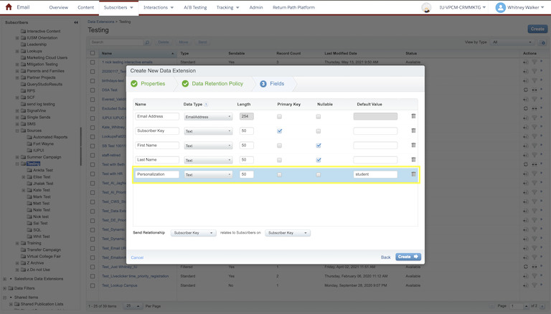
Task: Select all rows header checkbox
Action: coord(93,53)
